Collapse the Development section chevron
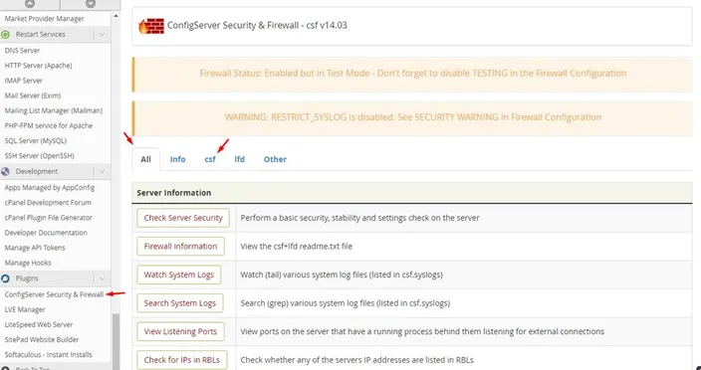This screenshot has height=370, width=701. coord(102,171)
